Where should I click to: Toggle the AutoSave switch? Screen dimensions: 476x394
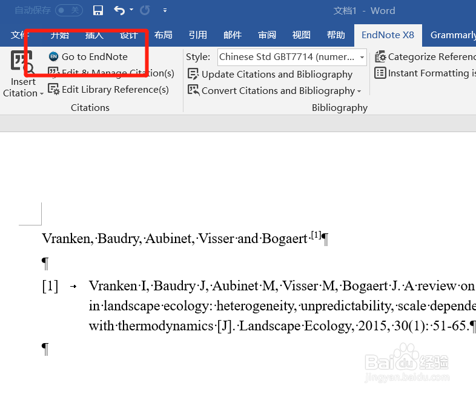click(x=69, y=11)
